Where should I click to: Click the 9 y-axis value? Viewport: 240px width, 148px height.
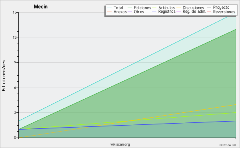(16, 62)
